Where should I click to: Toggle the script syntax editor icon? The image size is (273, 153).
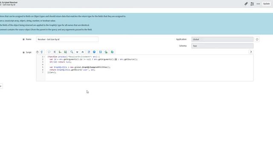click(42, 52)
